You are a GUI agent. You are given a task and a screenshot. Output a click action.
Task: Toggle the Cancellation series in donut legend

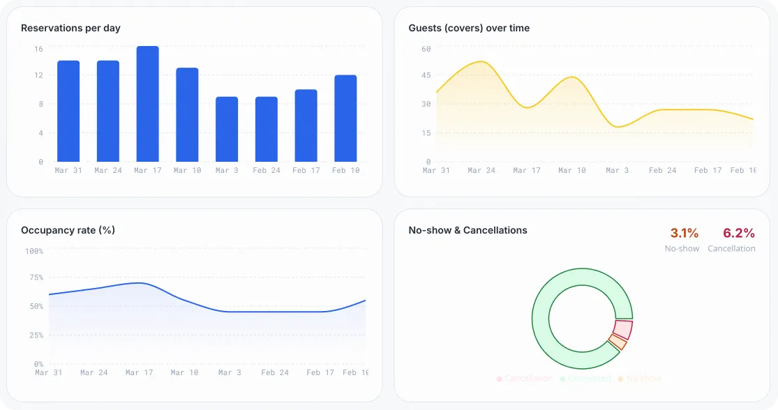(x=525, y=379)
